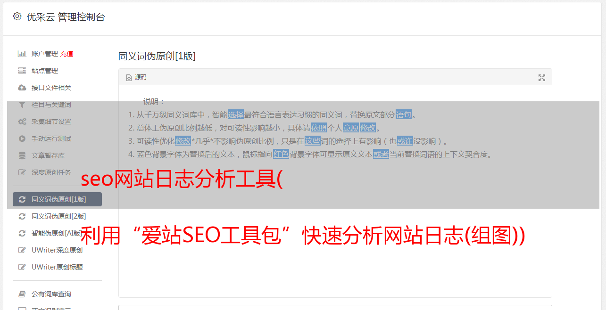Select 深度原创任务 sidebar entry
The image size is (606, 310).
coord(51,172)
